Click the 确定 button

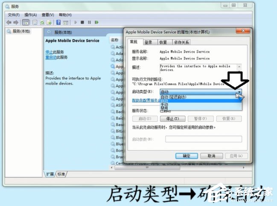187,156
